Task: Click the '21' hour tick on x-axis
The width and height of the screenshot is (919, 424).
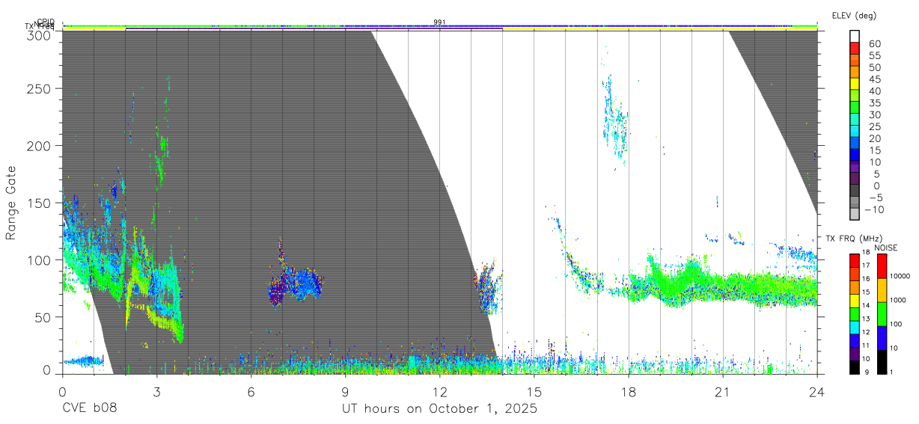Action: (x=722, y=391)
